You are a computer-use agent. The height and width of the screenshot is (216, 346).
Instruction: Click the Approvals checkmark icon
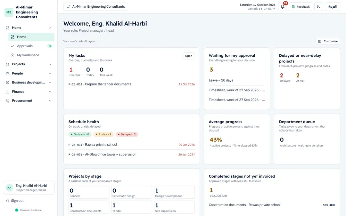(12, 46)
